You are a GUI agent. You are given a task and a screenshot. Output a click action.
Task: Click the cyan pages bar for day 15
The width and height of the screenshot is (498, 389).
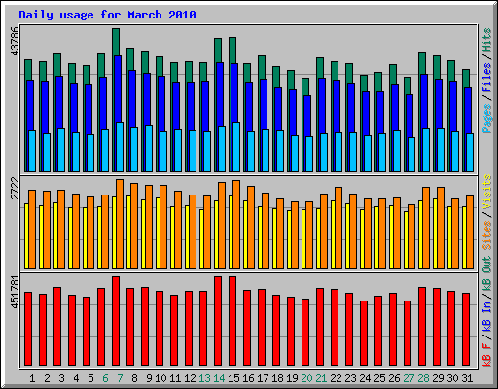click(236, 147)
